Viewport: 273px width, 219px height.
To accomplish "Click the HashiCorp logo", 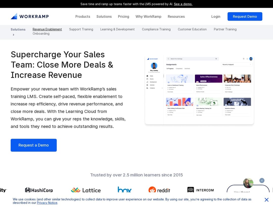I will point(39,190).
